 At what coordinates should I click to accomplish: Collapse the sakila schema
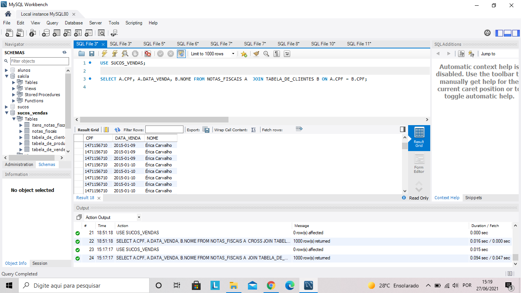point(6,76)
